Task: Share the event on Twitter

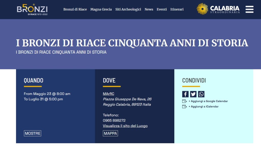Action: [193, 94]
